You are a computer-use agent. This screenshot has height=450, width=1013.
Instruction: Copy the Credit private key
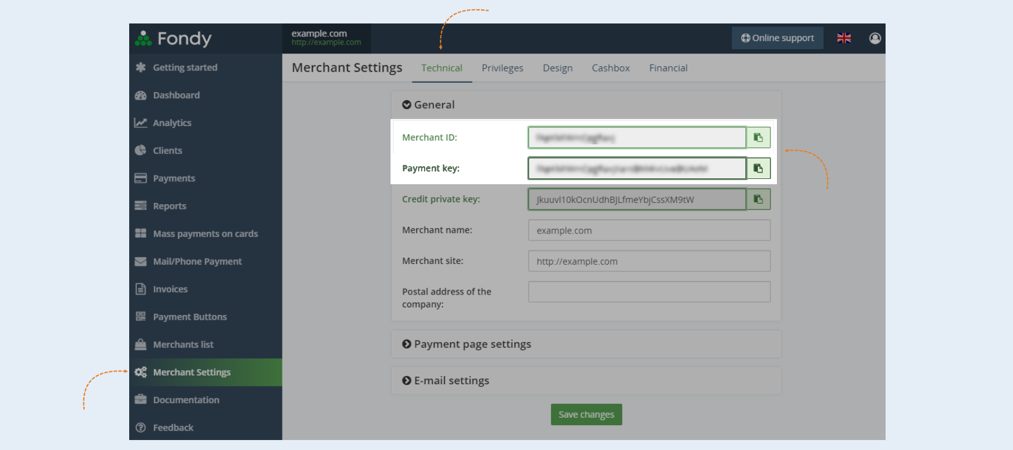click(758, 199)
